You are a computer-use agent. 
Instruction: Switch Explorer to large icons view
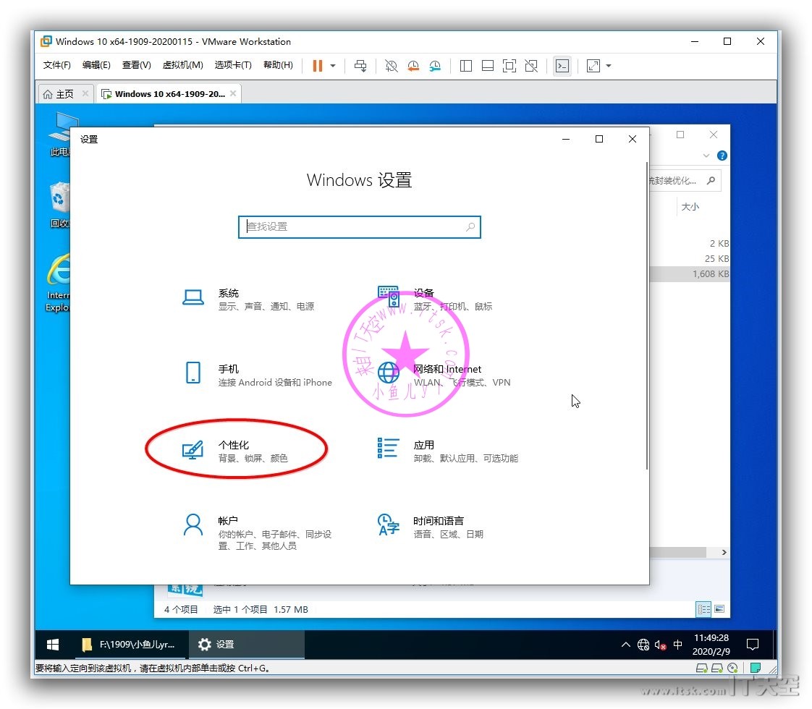point(719,609)
